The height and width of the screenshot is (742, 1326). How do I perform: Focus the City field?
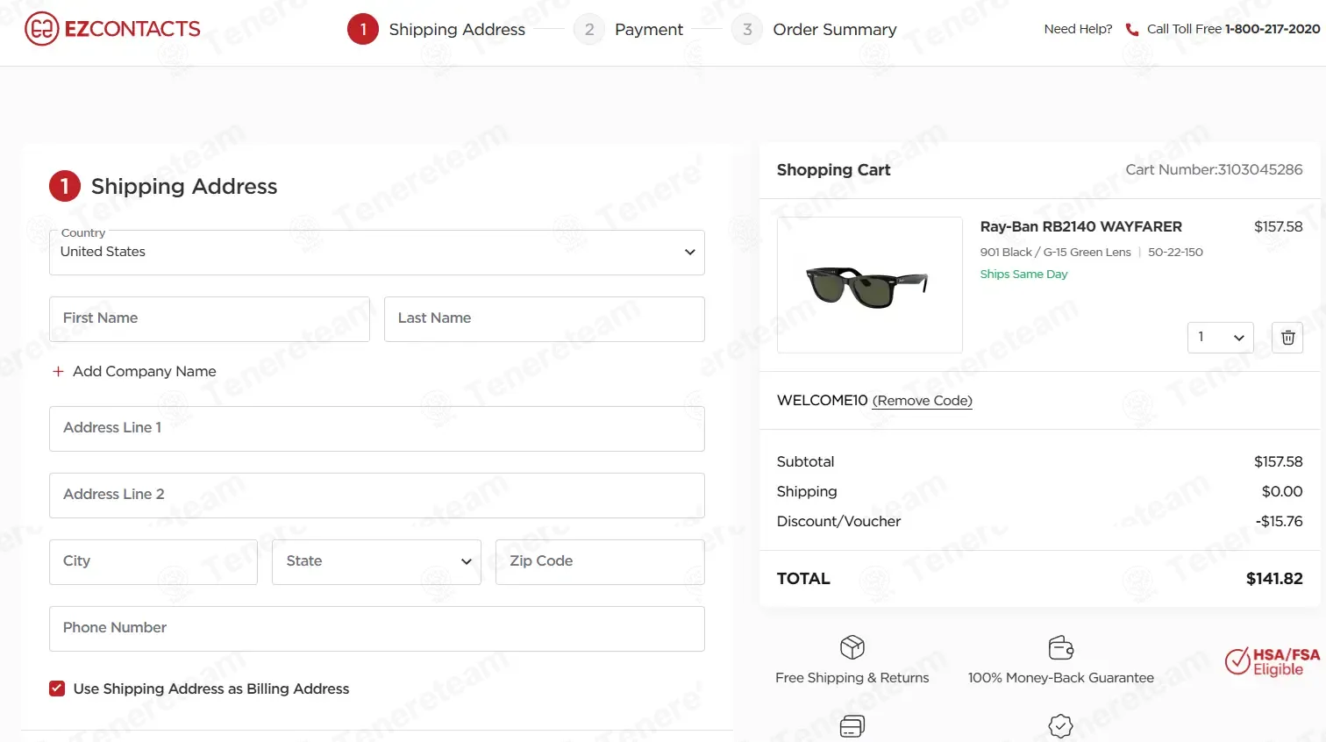(153, 562)
